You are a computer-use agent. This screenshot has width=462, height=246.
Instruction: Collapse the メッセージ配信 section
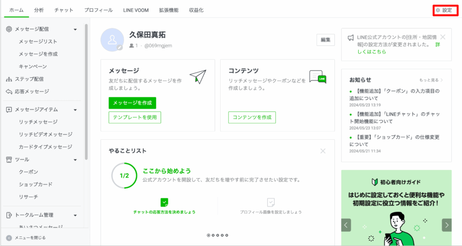point(75,29)
